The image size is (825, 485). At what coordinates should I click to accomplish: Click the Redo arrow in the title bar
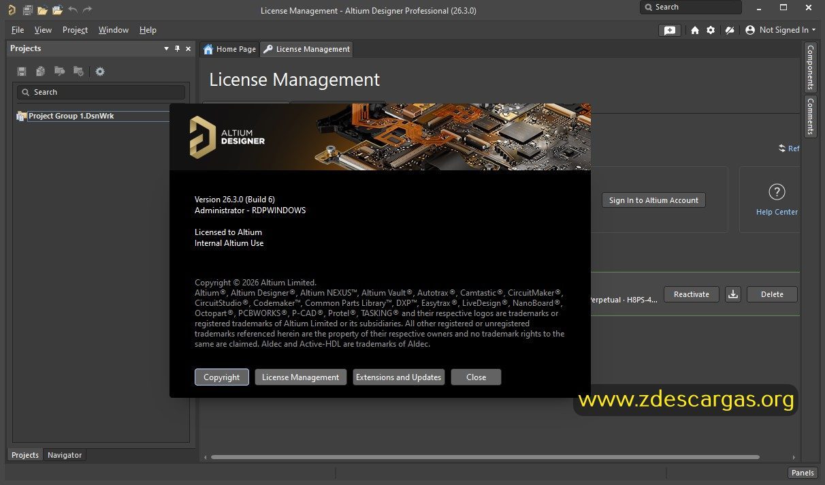87,10
